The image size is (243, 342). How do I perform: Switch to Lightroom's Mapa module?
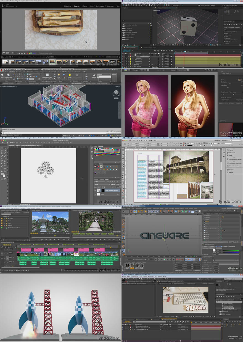pos(84,6)
